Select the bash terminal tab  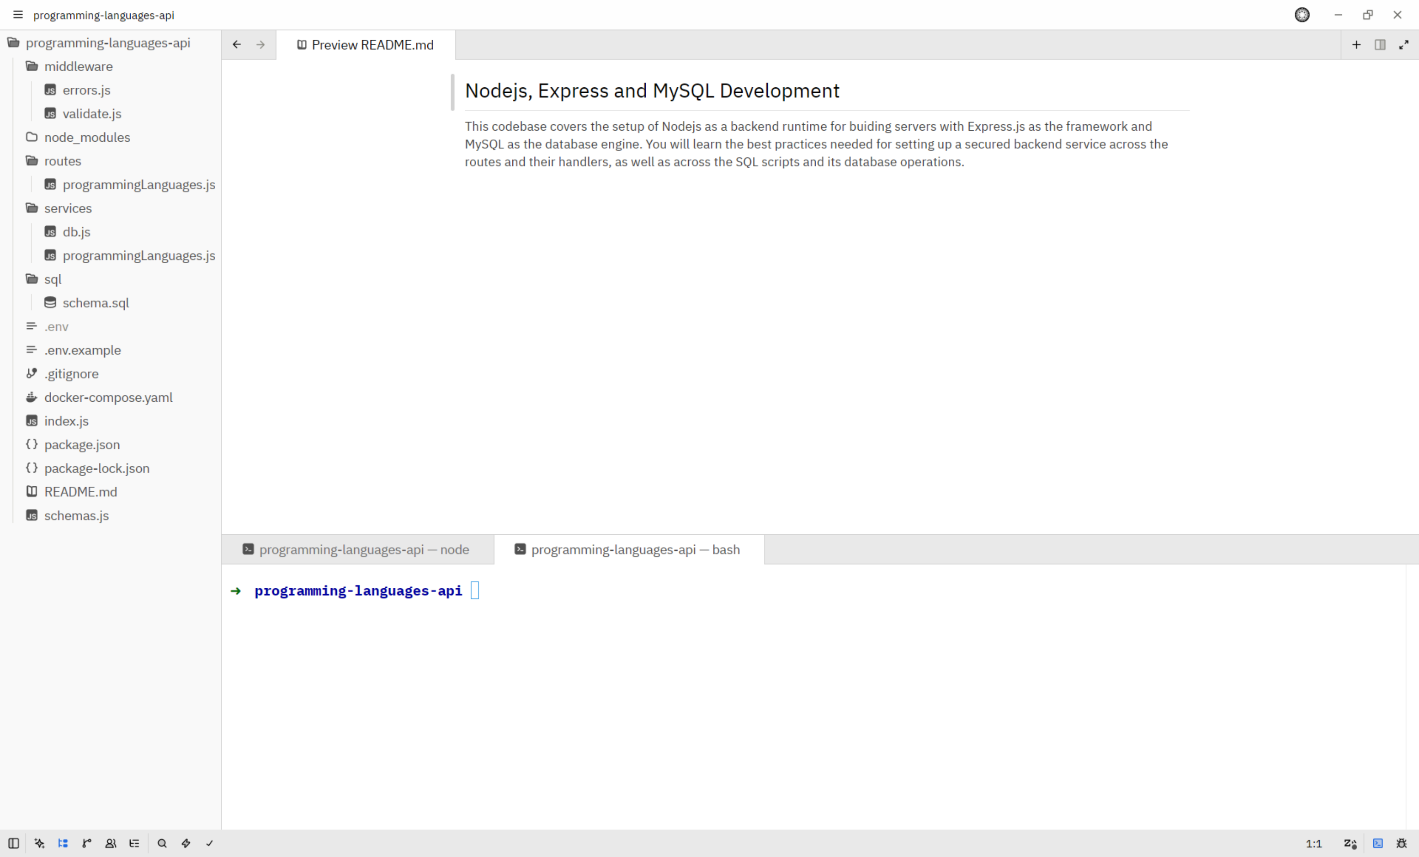629,549
